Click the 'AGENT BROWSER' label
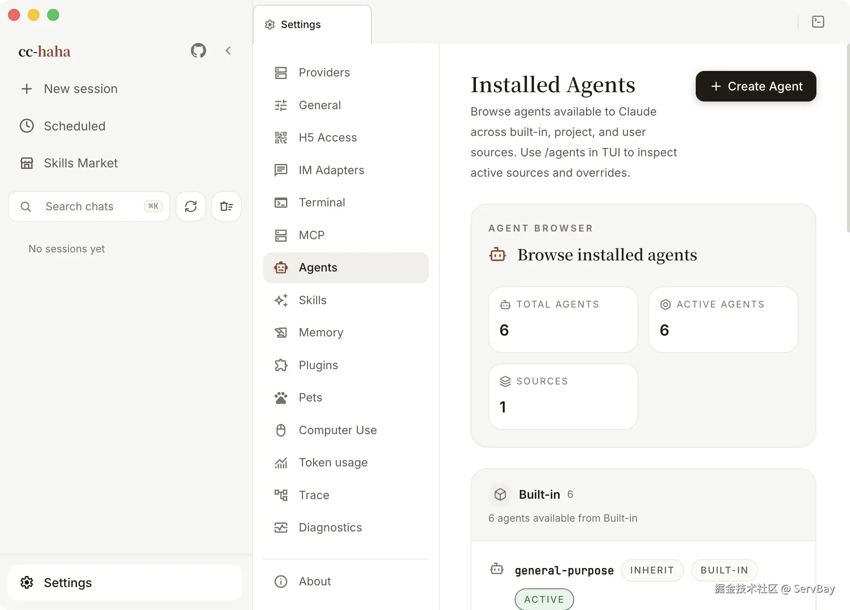This screenshot has width=850, height=610. pyautogui.click(x=541, y=228)
